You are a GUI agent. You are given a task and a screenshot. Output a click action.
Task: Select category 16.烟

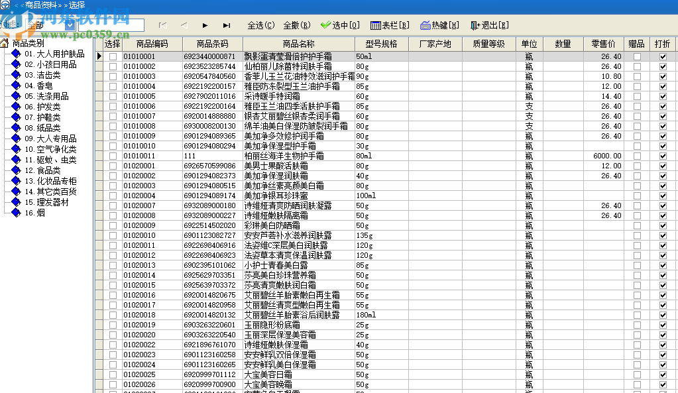(x=34, y=213)
